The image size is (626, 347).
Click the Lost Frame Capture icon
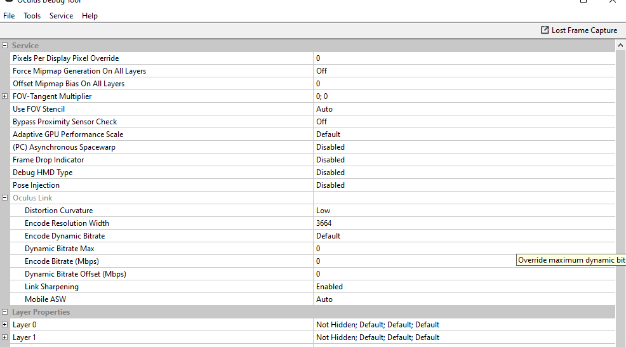pyautogui.click(x=545, y=30)
